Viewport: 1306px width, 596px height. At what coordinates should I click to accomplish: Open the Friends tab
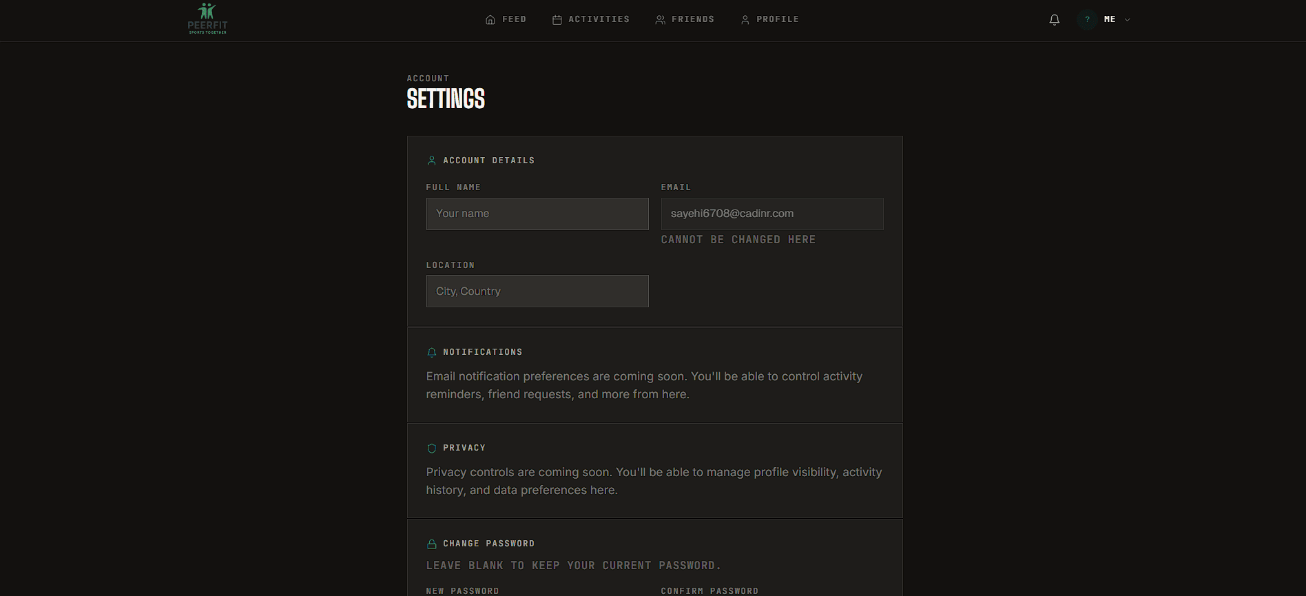685,19
